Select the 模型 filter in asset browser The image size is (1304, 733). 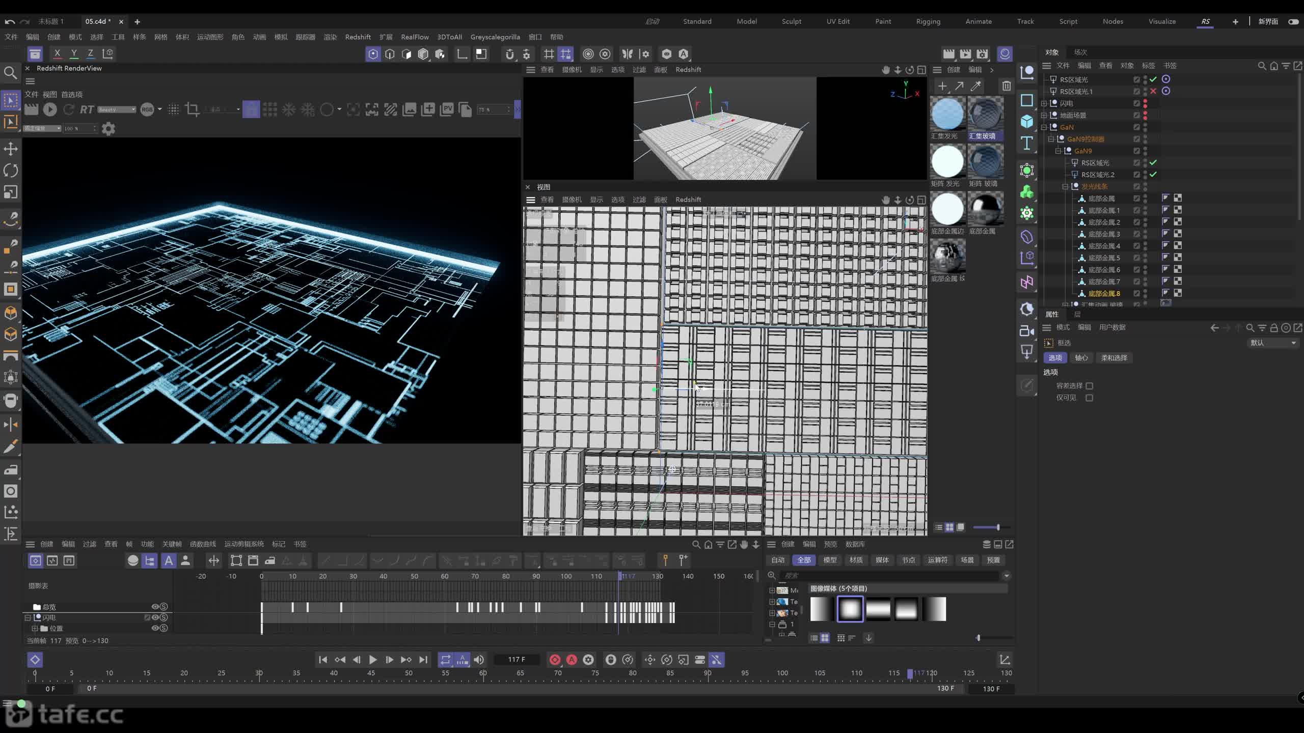830,560
